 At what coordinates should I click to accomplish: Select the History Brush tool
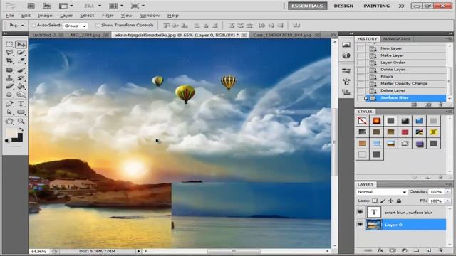click(x=21, y=78)
